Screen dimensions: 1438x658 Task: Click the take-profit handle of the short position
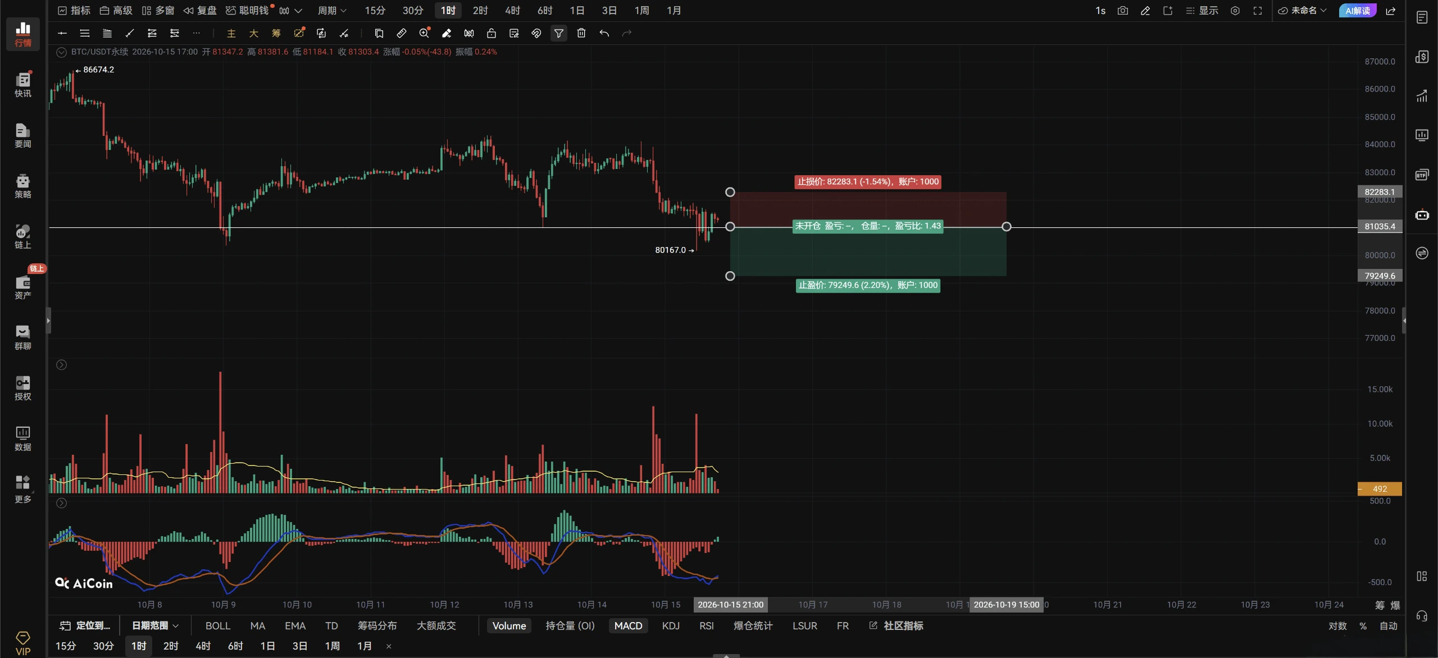[730, 276]
